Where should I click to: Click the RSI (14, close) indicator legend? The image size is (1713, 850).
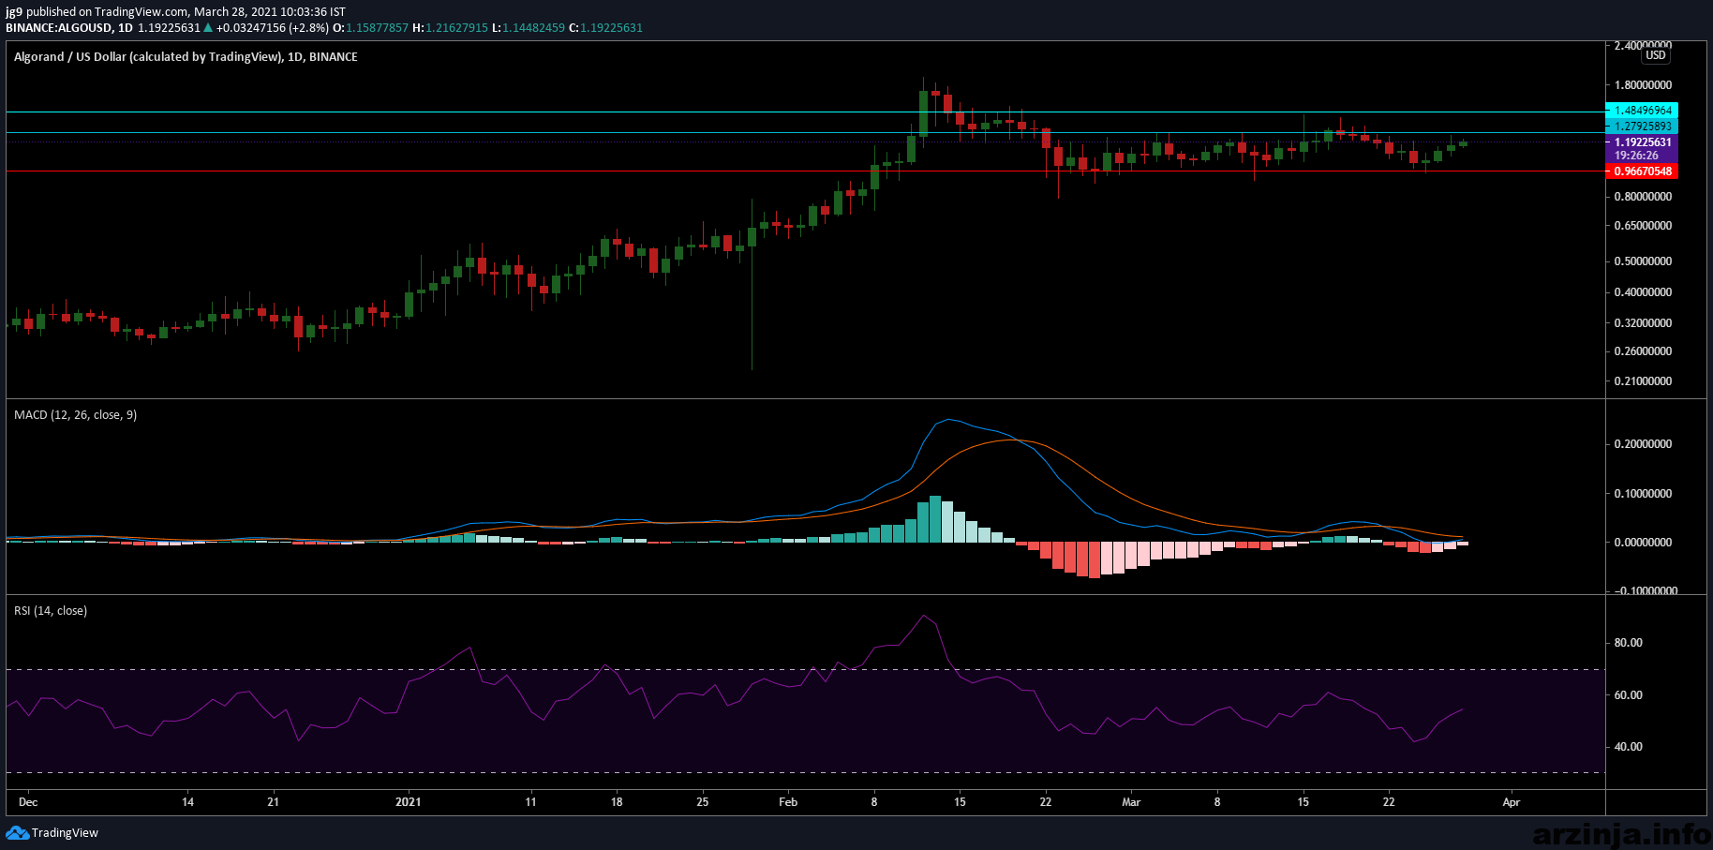pos(51,610)
